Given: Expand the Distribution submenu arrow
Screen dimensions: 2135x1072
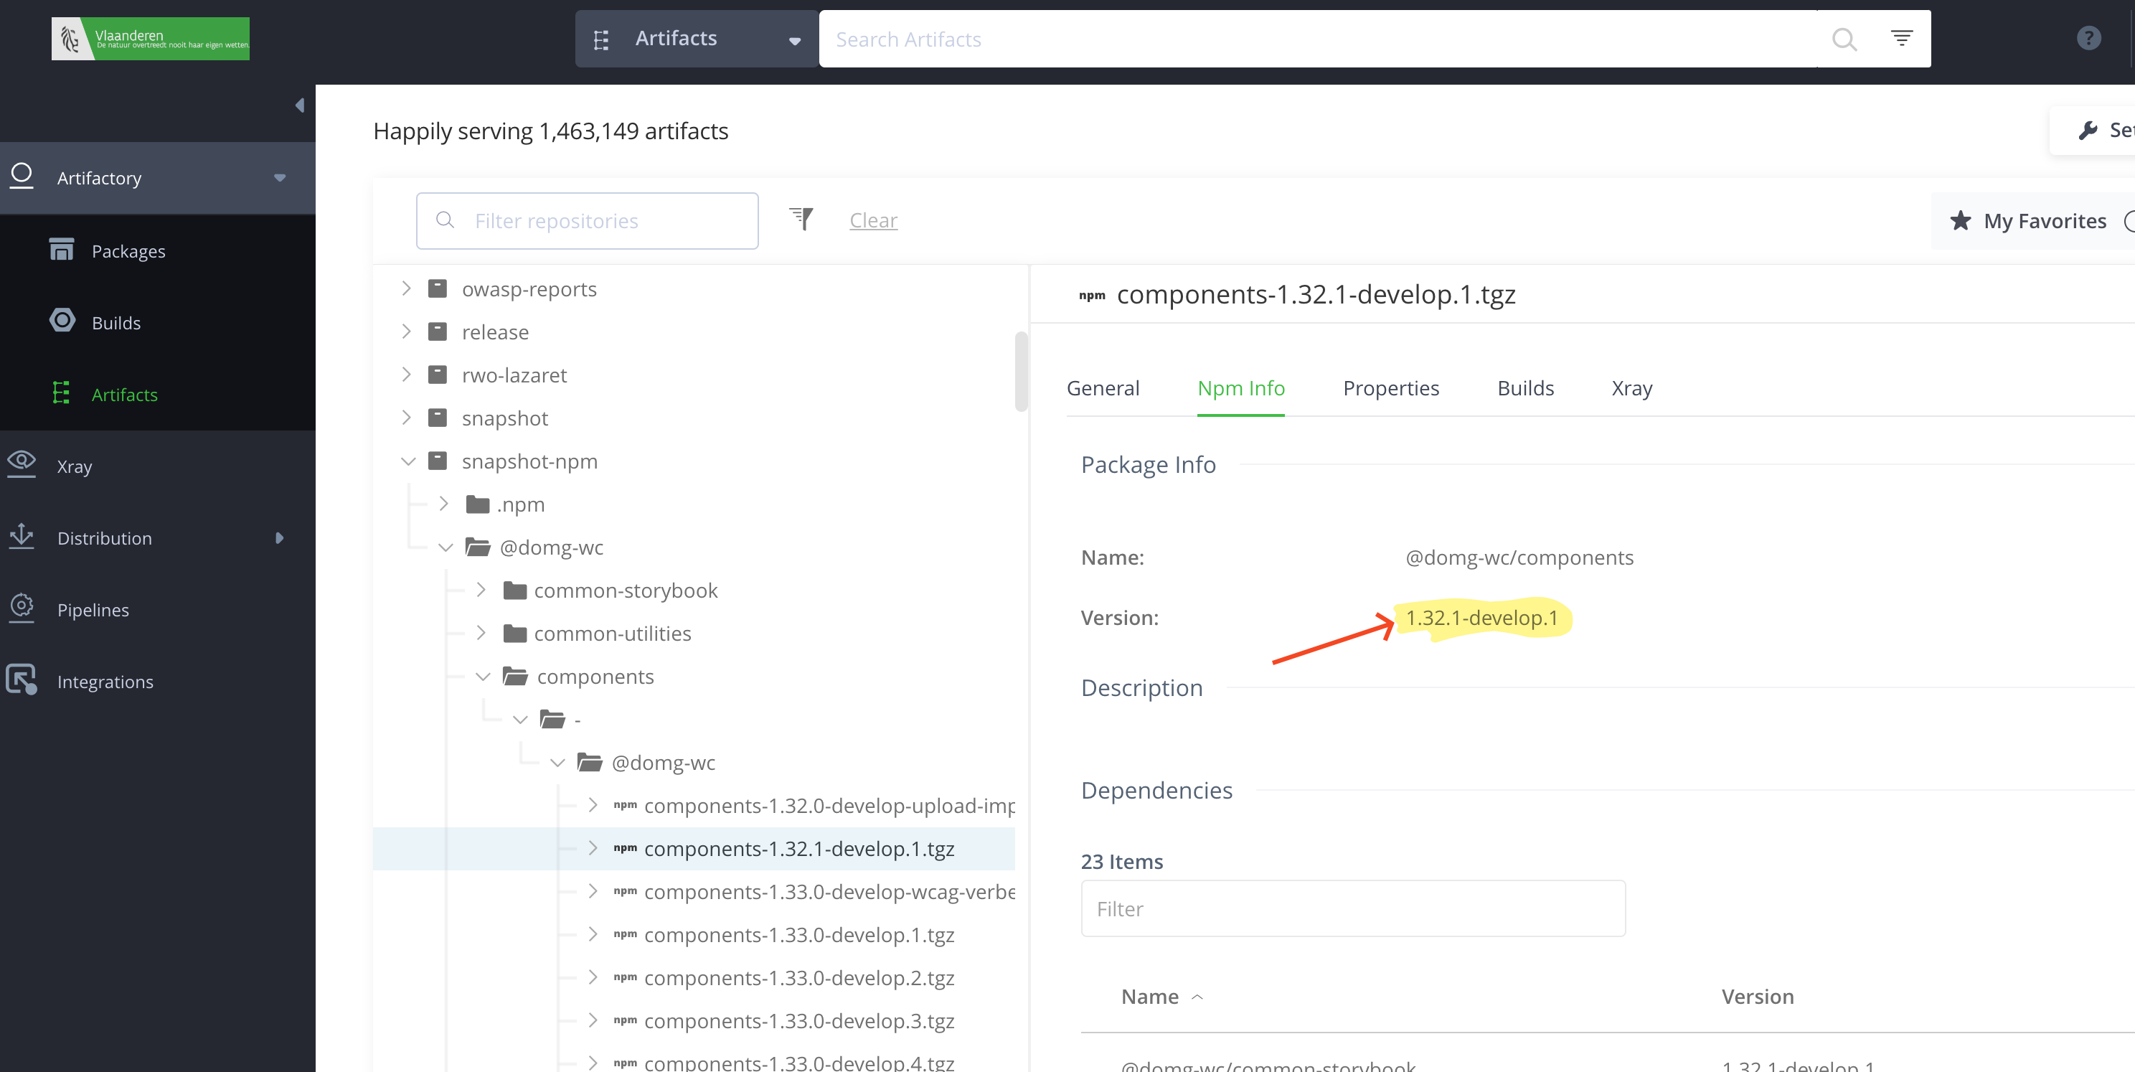Looking at the screenshot, I should click(279, 538).
